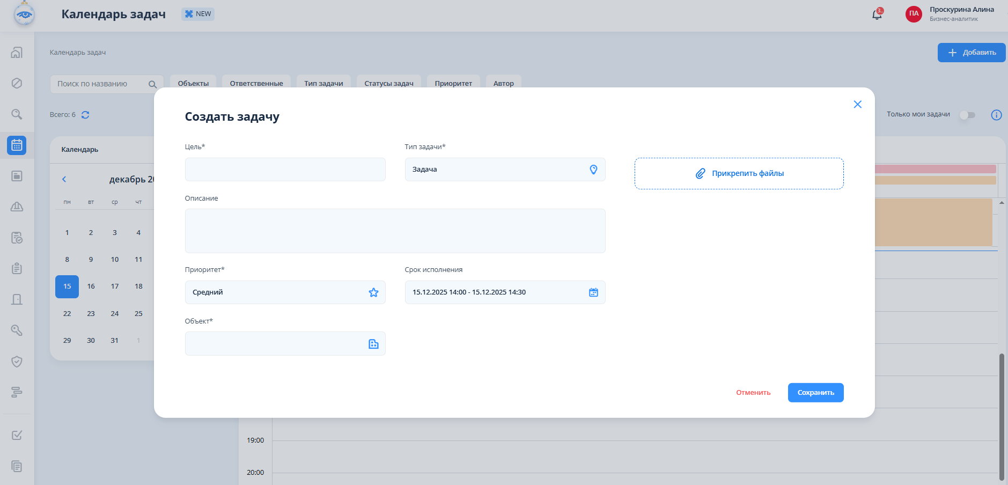The image size is (1008, 485).
Task: Go to previous month in calendar
Action: [x=64, y=179]
